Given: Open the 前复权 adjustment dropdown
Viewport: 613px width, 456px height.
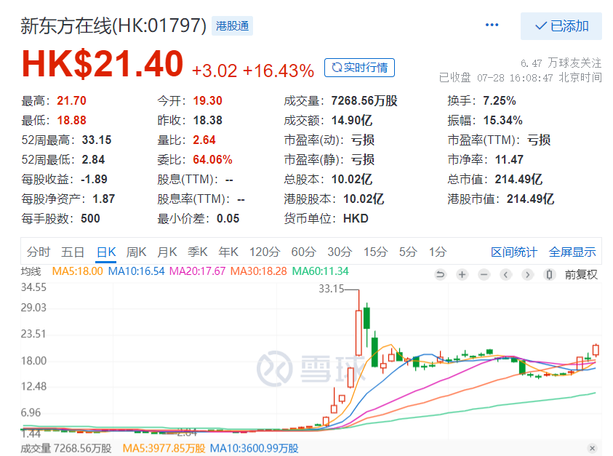Looking at the screenshot, I should tap(581, 274).
